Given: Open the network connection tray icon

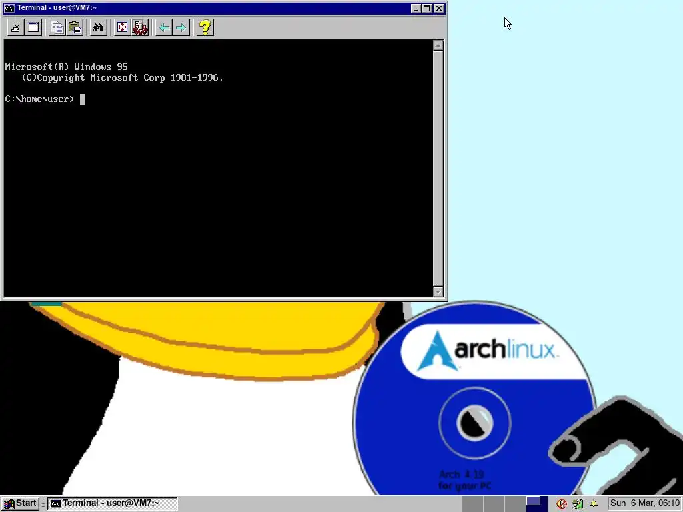Looking at the screenshot, I should tap(578, 504).
